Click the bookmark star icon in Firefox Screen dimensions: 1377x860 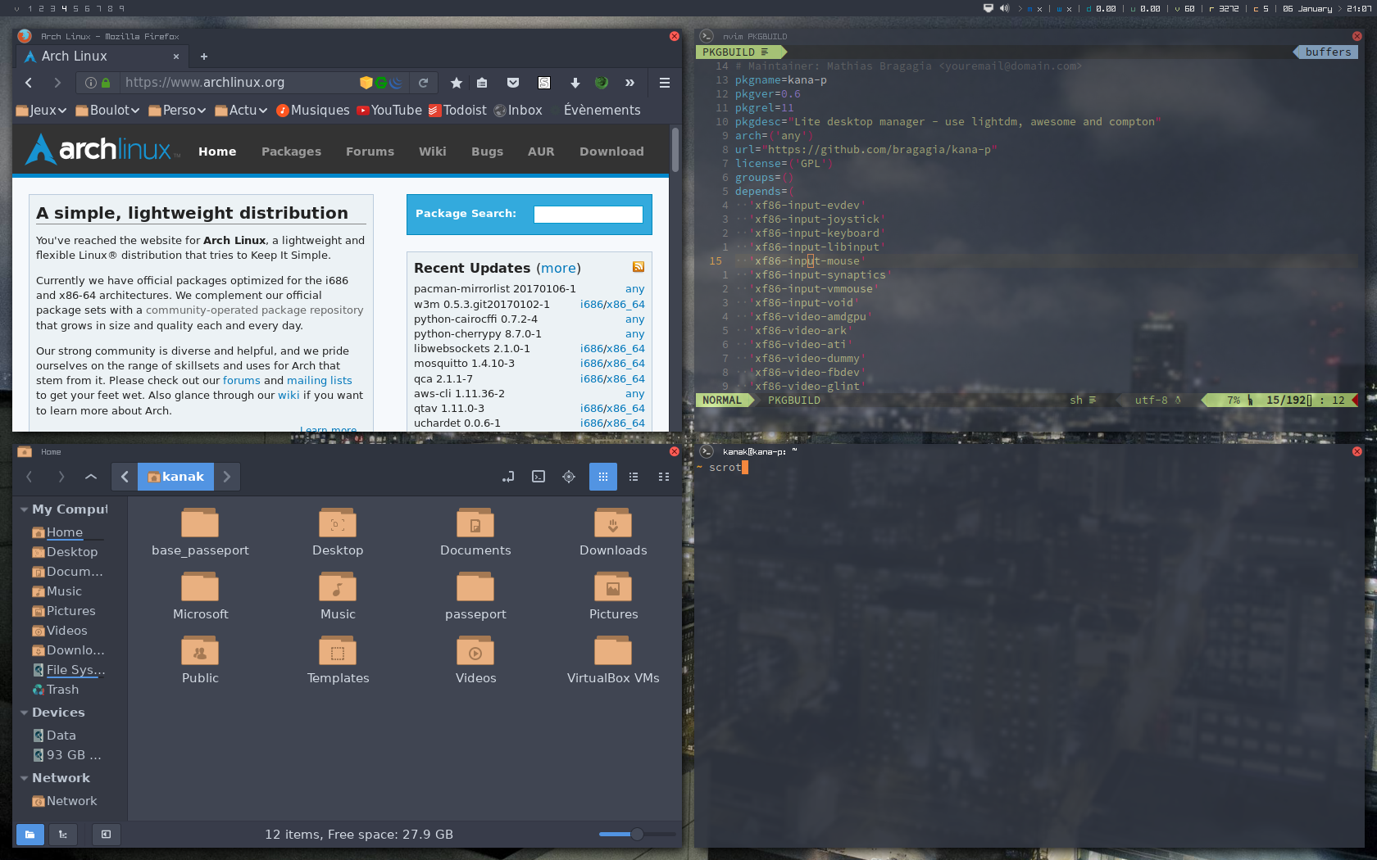tap(457, 83)
